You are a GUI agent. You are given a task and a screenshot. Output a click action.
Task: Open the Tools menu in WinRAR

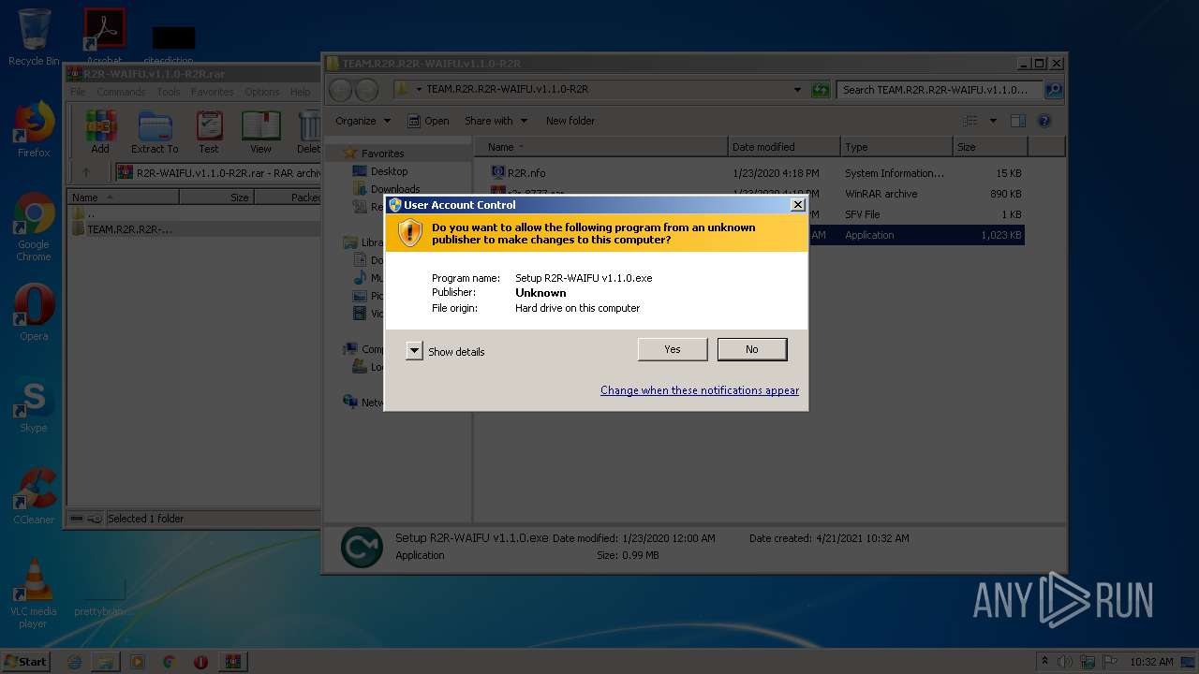[x=169, y=92]
